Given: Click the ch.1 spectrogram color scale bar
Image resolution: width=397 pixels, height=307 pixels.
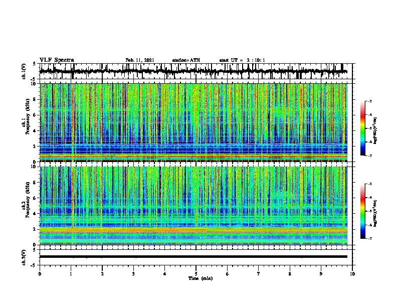Looking at the screenshot, I should pos(363,128).
